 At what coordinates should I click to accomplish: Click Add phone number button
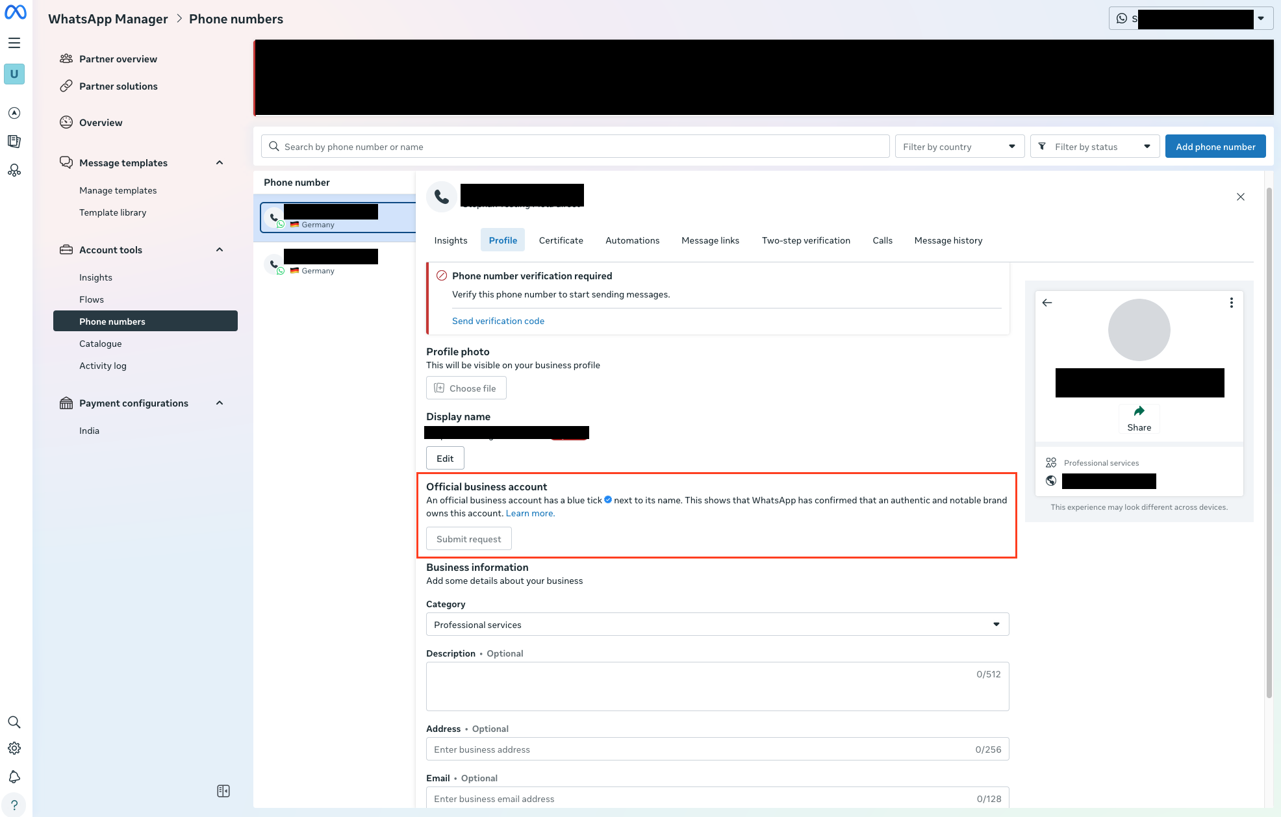[1215, 147]
